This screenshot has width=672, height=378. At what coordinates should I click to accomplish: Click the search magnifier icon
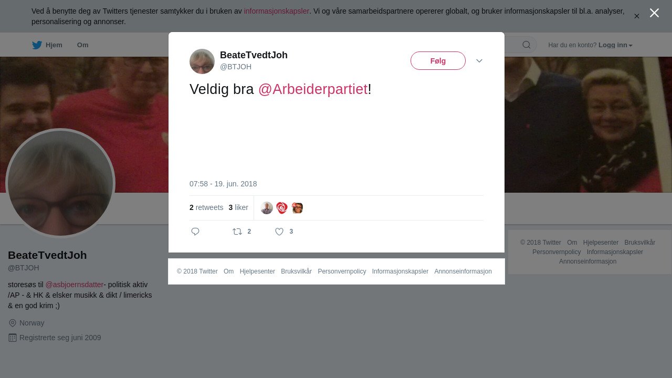coord(527,45)
